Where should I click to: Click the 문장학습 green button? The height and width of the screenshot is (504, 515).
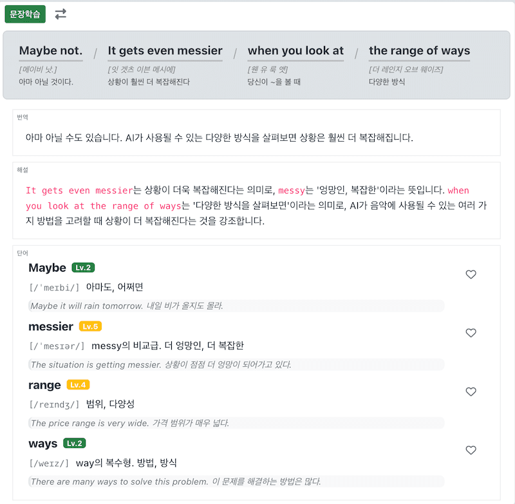pos(25,14)
